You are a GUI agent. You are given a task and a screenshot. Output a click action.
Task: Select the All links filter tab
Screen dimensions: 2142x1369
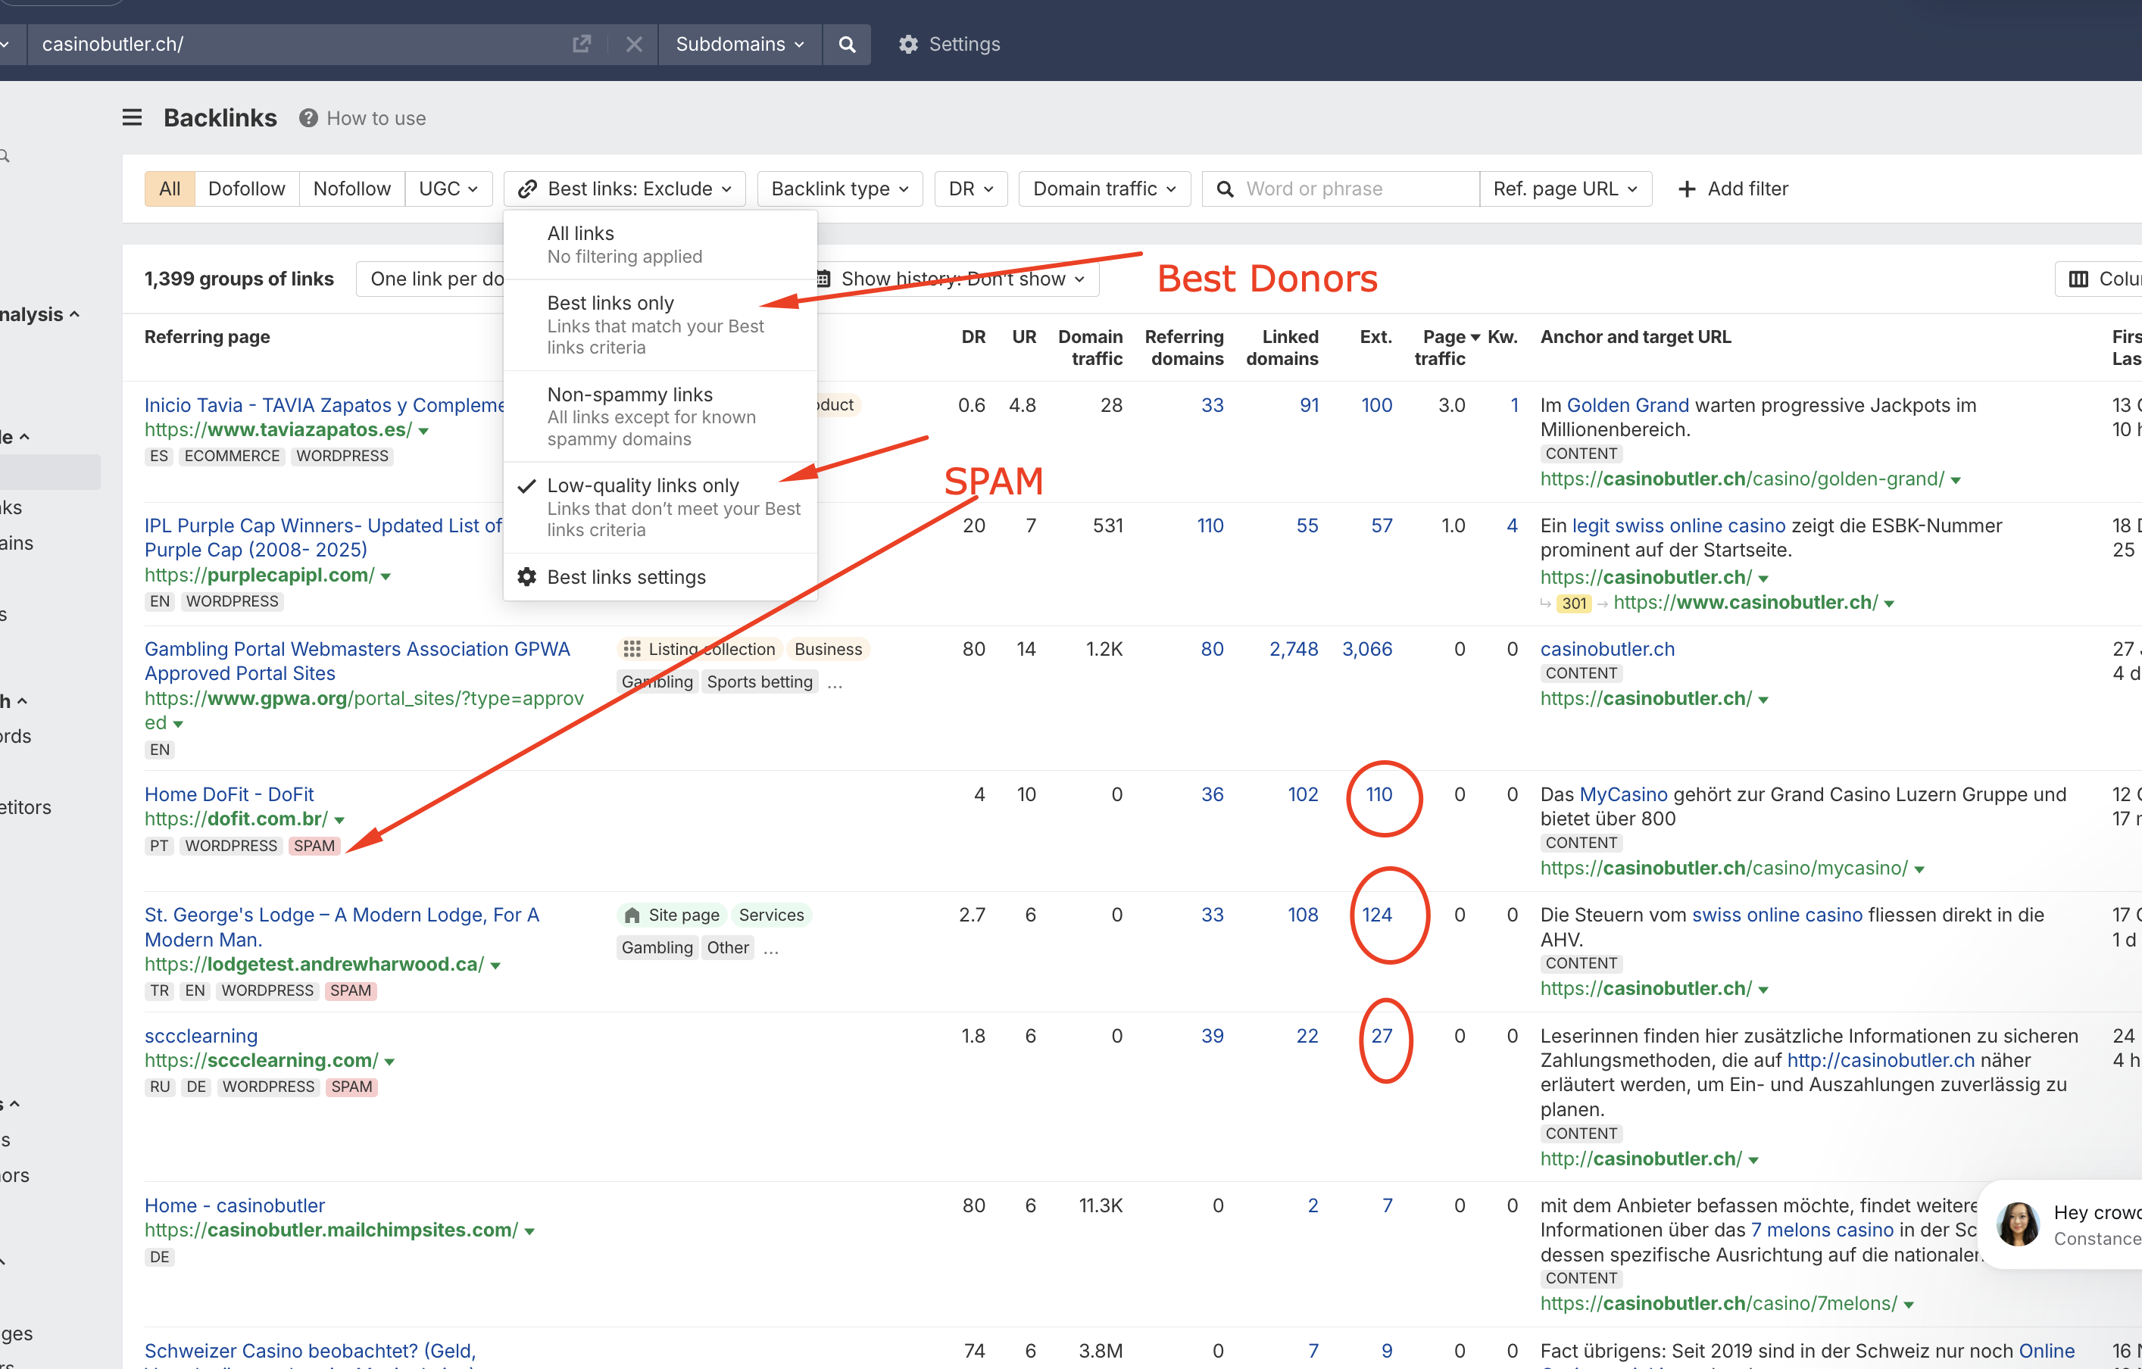170,189
